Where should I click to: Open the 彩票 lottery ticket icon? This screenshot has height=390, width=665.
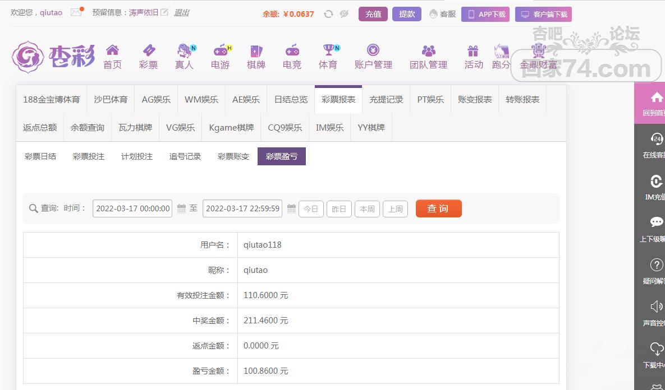tap(148, 50)
